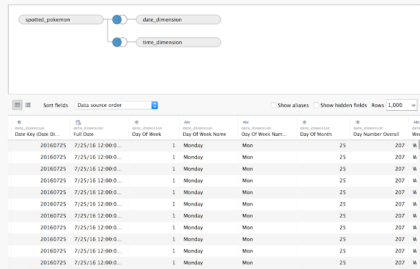Click the time_dimension join icon
Screen dimensions: 420x269
pos(119,42)
